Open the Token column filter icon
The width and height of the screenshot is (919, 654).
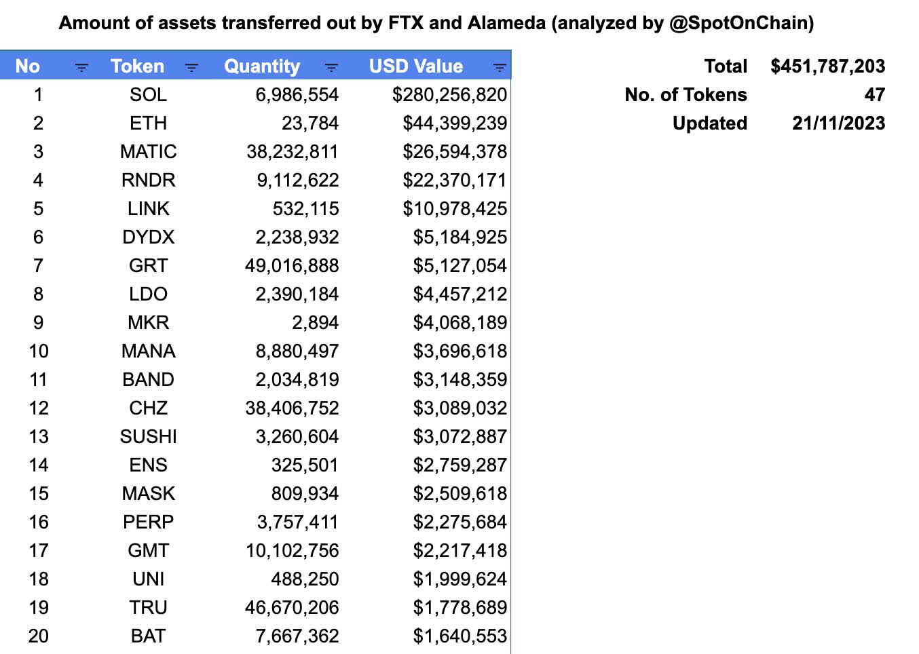pos(191,67)
